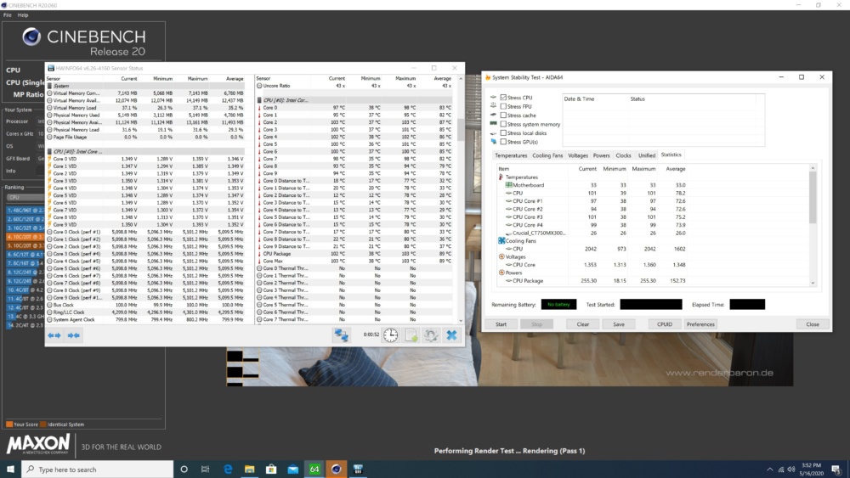
Task: Click HWiNFO left CPU [#0] section header
Action: click(x=145, y=152)
